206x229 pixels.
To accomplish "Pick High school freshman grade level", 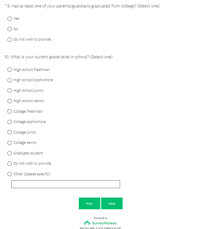I will [x=10, y=70].
